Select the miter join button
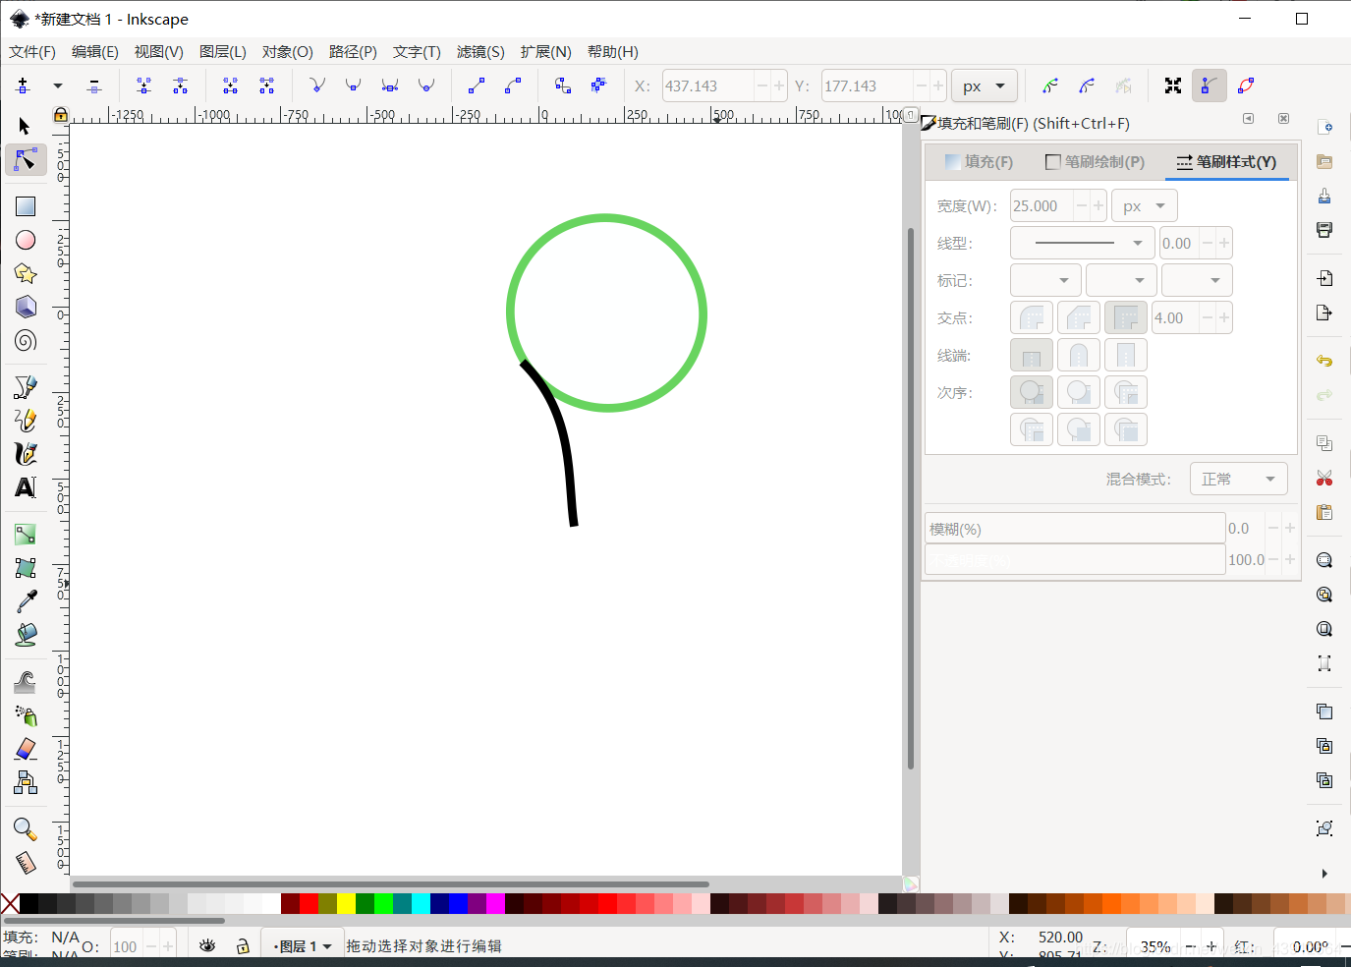 [1126, 317]
